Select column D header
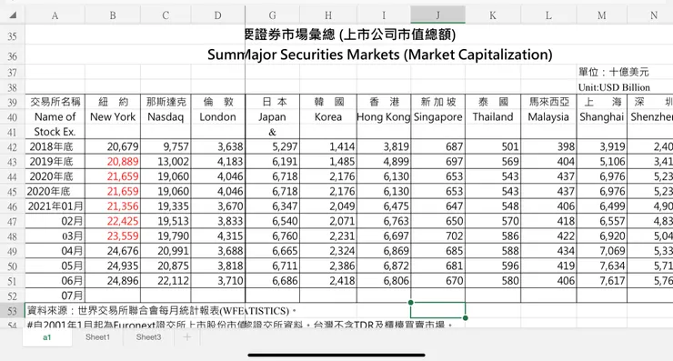 (218, 15)
